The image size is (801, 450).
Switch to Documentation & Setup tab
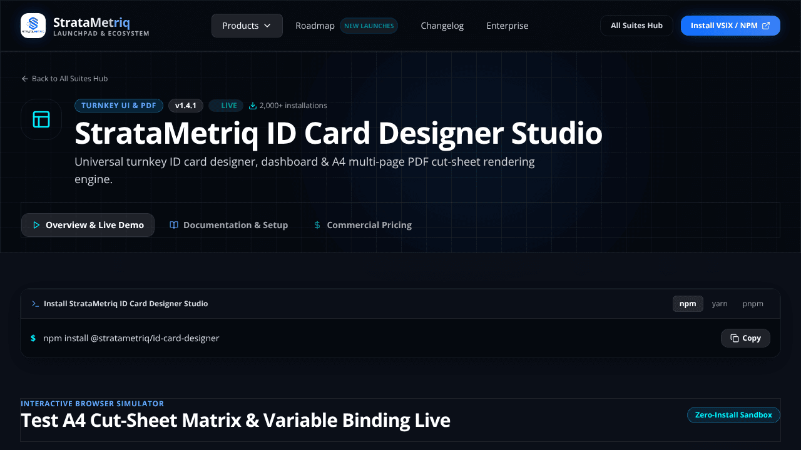pyautogui.click(x=228, y=225)
